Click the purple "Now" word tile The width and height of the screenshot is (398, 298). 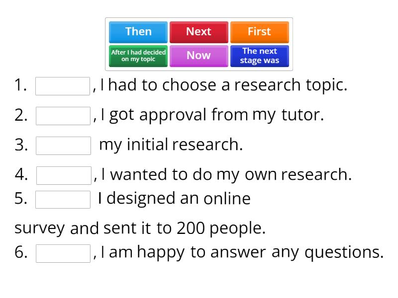point(199,56)
